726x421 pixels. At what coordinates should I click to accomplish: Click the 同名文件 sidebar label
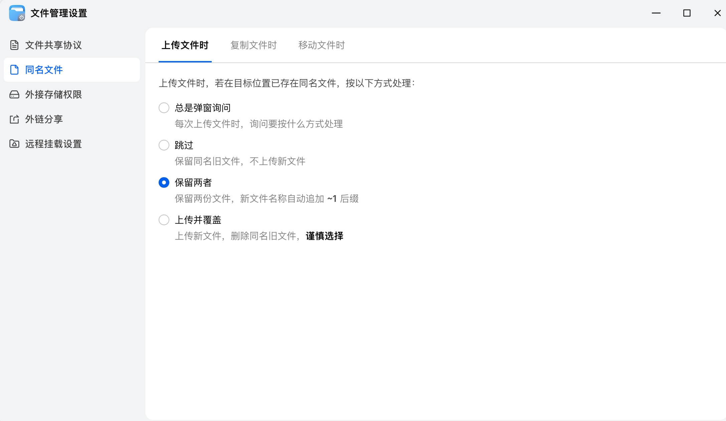click(x=44, y=70)
